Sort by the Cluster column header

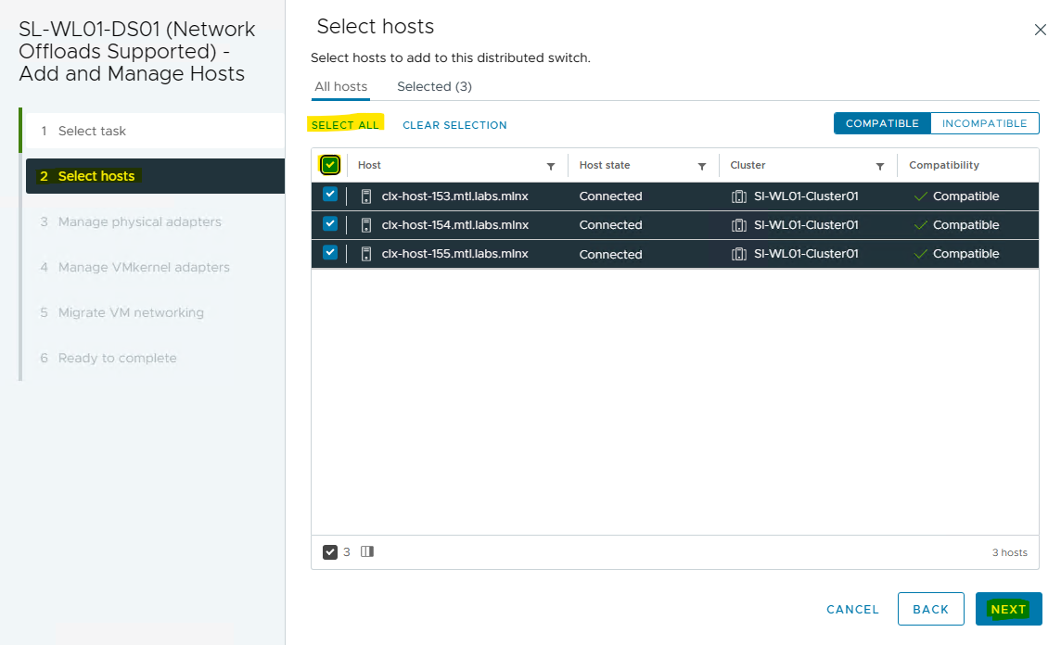[748, 165]
